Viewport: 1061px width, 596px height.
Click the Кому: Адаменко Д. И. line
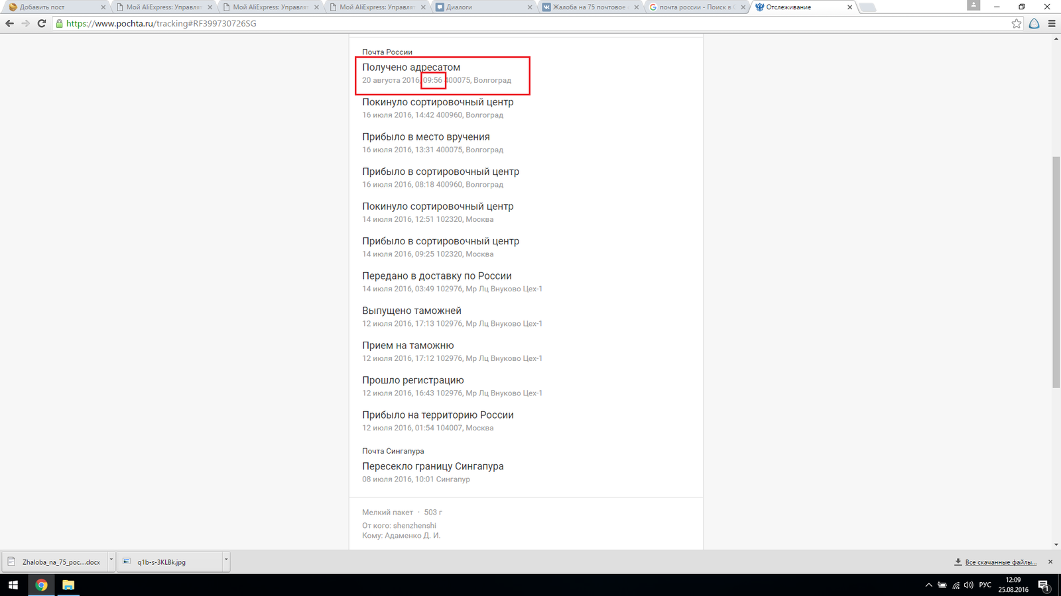click(401, 536)
